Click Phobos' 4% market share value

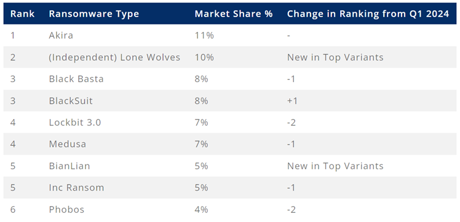[202, 210]
